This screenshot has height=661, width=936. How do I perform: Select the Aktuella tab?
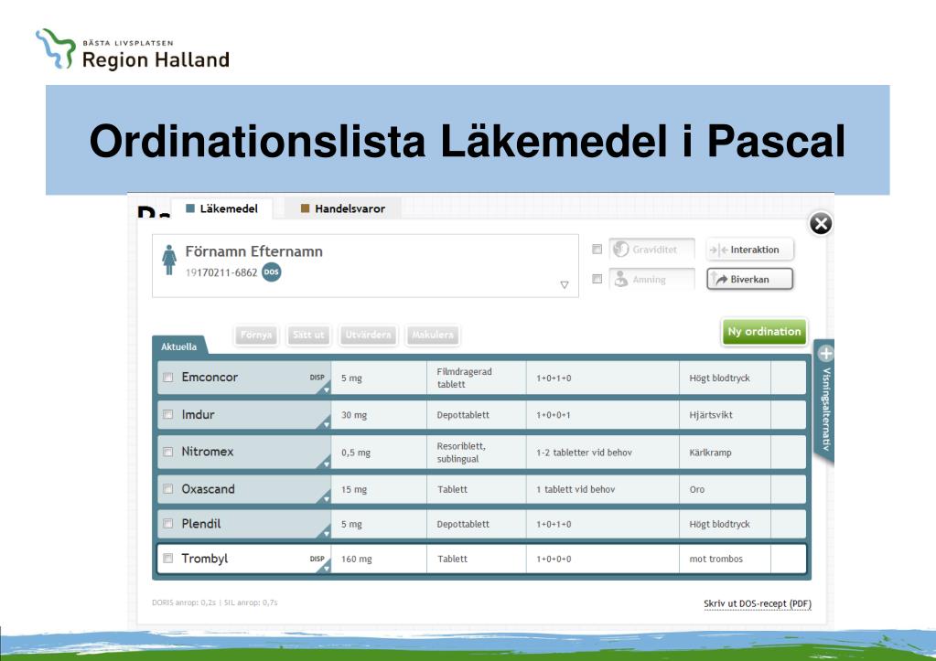178,346
